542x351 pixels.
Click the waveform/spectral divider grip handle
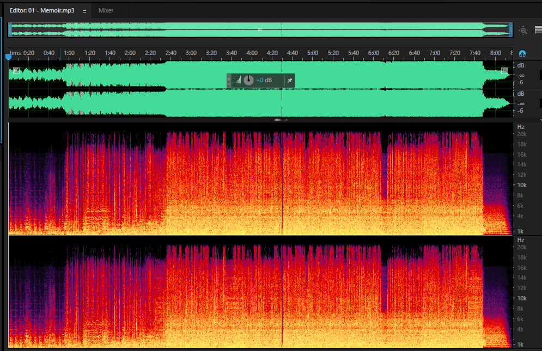280,120
